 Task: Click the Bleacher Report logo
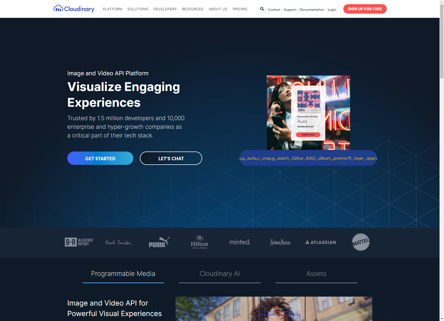pyautogui.click(x=79, y=242)
